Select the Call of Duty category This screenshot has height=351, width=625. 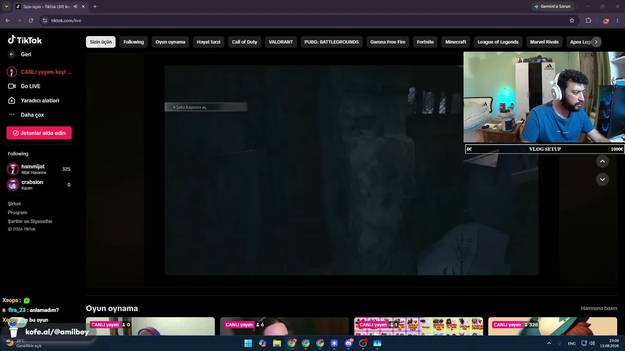[245, 42]
